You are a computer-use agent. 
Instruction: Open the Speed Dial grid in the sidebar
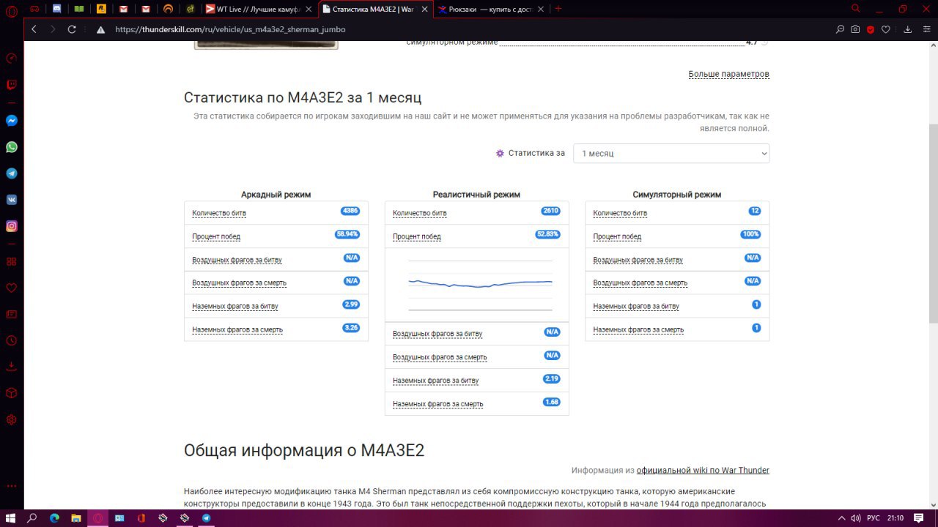point(12,261)
